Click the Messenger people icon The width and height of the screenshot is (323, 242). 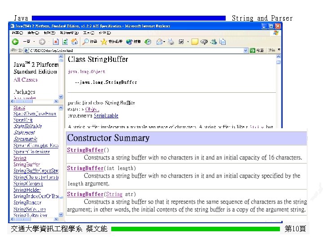point(214,42)
